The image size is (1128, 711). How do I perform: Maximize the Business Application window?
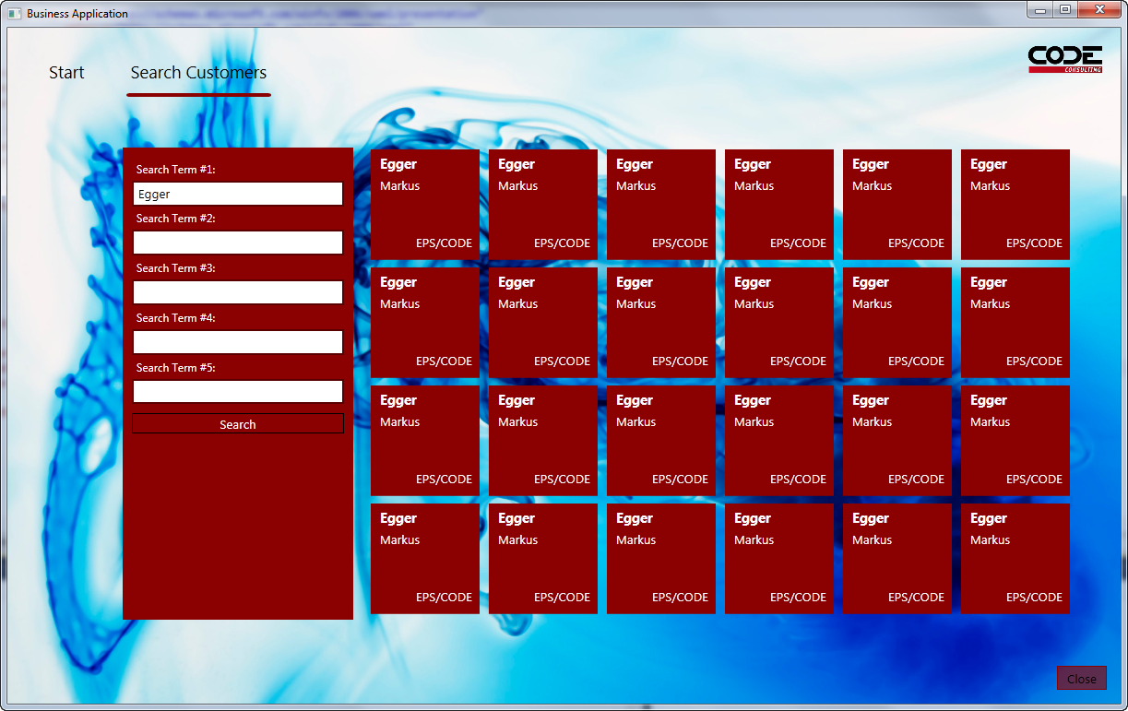(1064, 9)
